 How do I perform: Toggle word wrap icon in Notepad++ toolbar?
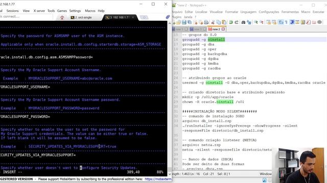pos(281,22)
